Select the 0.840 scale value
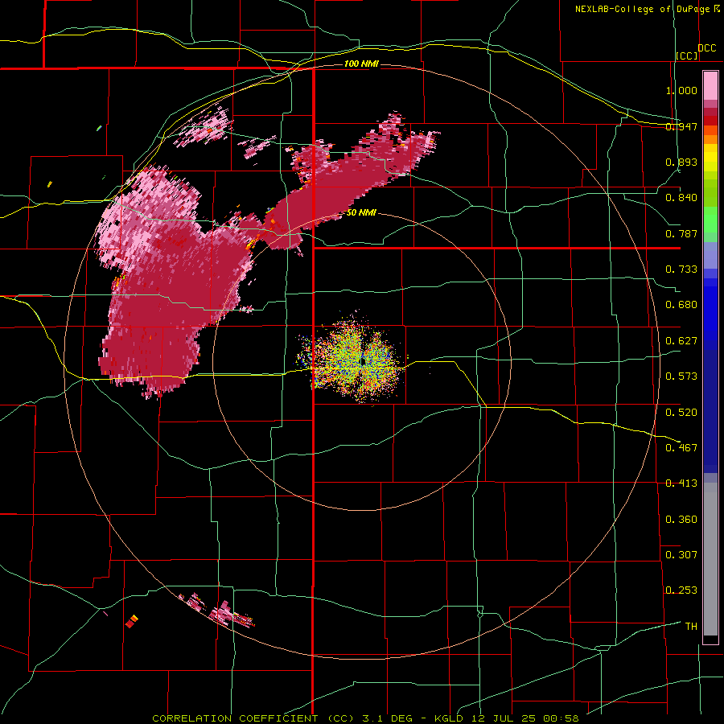This screenshot has height=724, width=724. point(681,198)
